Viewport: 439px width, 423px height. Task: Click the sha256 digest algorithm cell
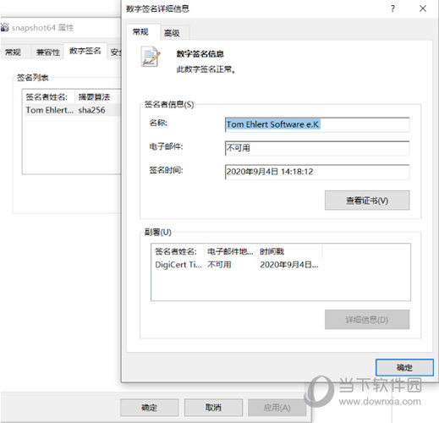92,110
